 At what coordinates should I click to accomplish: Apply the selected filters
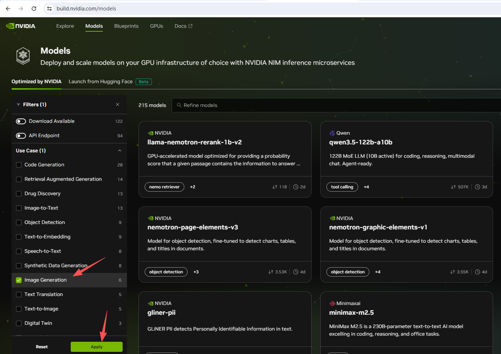pos(97,347)
